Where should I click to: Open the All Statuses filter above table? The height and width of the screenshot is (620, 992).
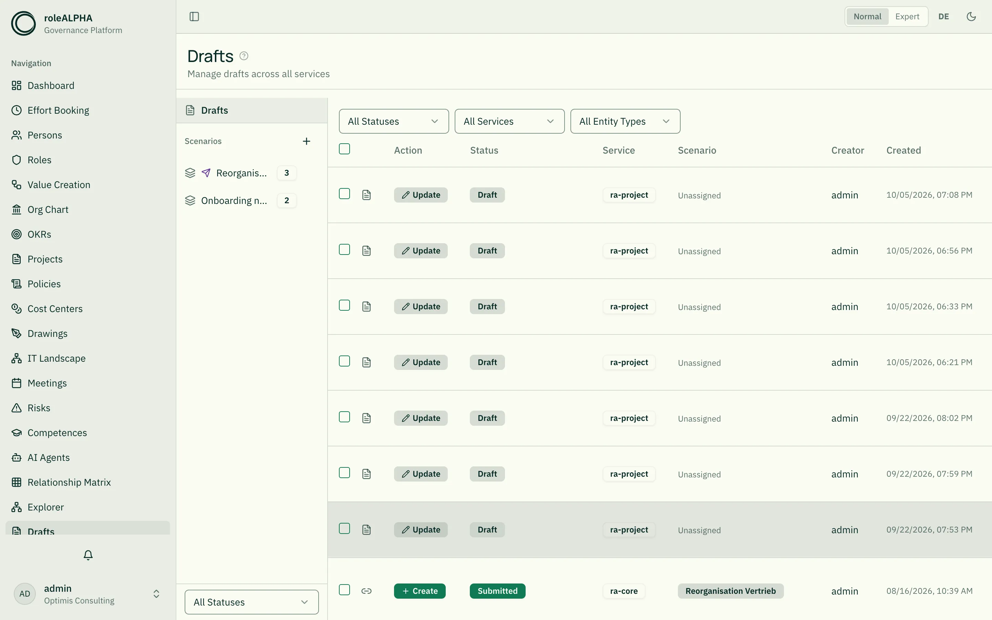(x=393, y=121)
